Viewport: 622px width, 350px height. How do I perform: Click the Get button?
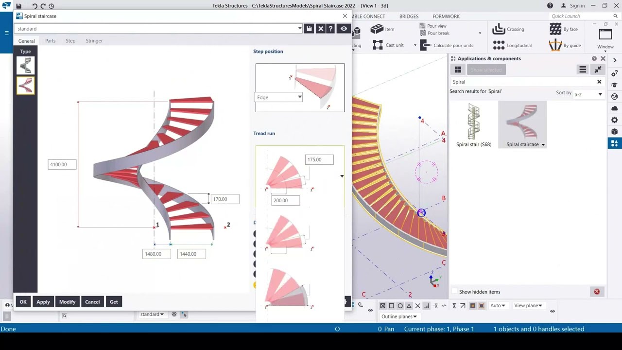[x=114, y=302]
